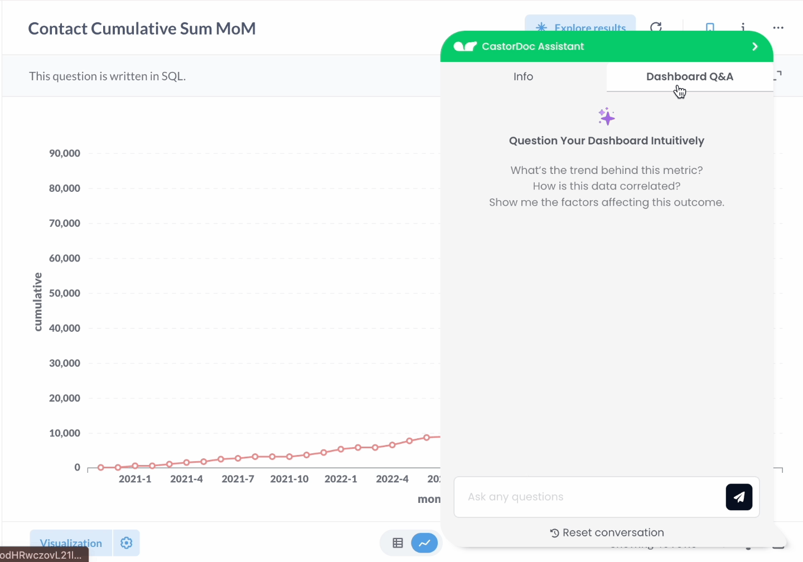Collapse the CastorDoc Assistant panel chevron
The image size is (803, 562).
click(x=755, y=47)
